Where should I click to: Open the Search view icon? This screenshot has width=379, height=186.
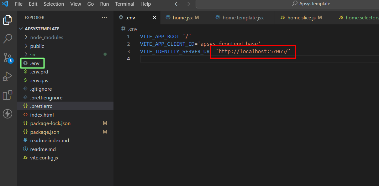(8, 39)
